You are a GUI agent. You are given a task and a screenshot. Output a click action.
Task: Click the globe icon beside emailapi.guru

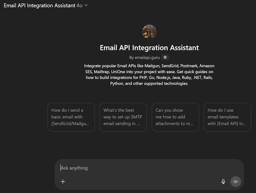point(165,57)
